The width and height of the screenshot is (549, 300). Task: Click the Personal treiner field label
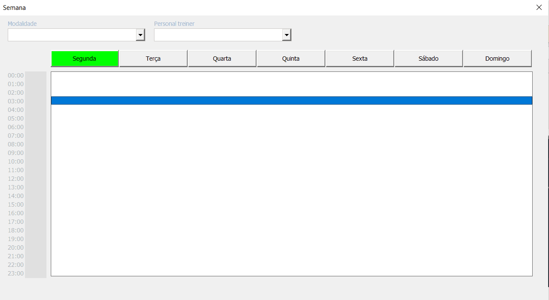pos(174,24)
